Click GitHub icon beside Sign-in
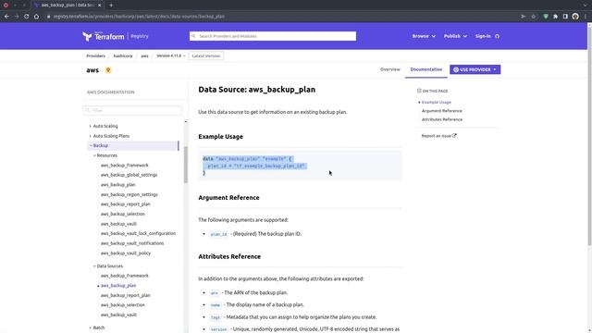Viewport: 592px width, 333px height. [498, 36]
